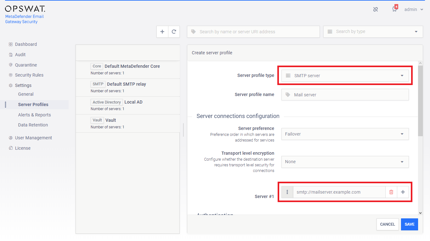Delete Server #1 using the trash icon

pos(391,192)
